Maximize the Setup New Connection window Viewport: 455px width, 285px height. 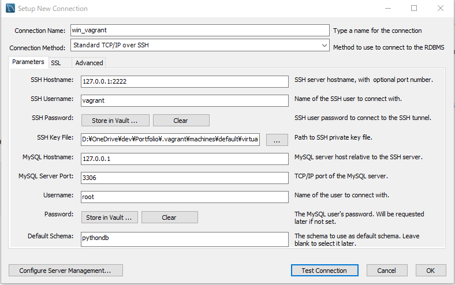click(414, 9)
